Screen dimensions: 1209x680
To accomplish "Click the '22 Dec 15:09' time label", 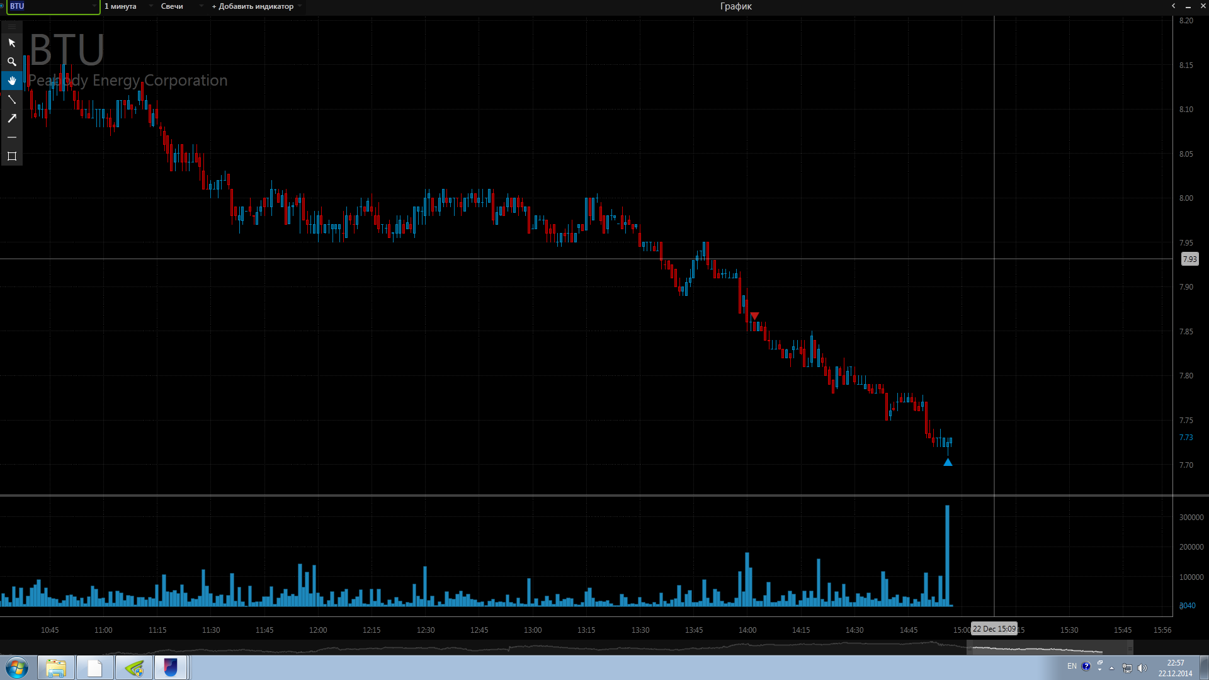I will (x=994, y=628).
